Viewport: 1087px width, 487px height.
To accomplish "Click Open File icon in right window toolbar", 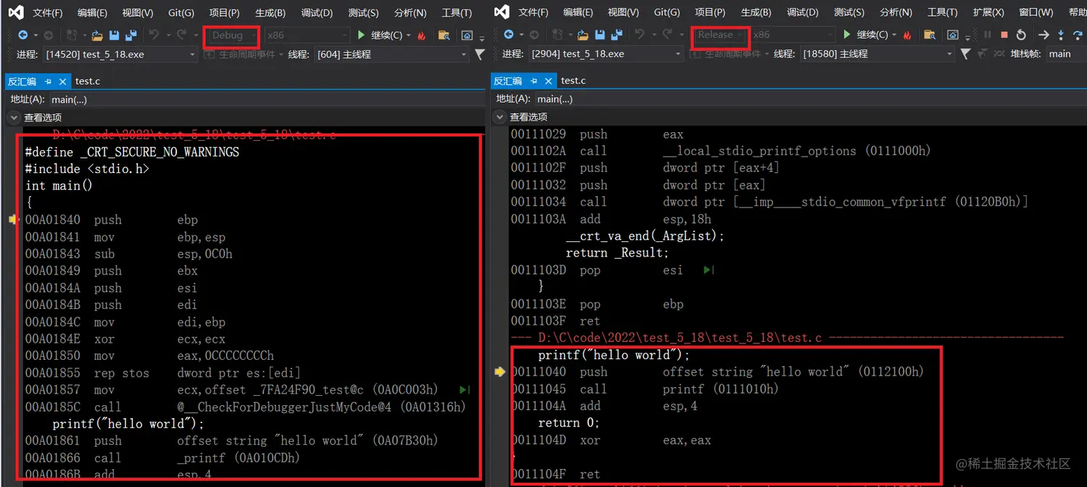I will coord(582,34).
